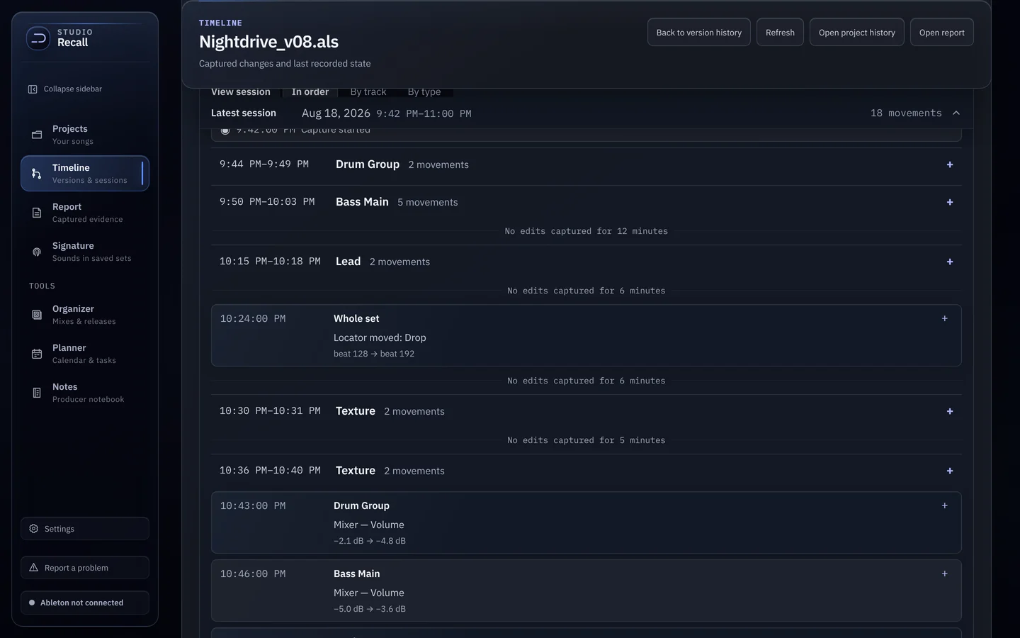Open Settings from the sidebar
This screenshot has height=638, width=1020.
pos(85,529)
